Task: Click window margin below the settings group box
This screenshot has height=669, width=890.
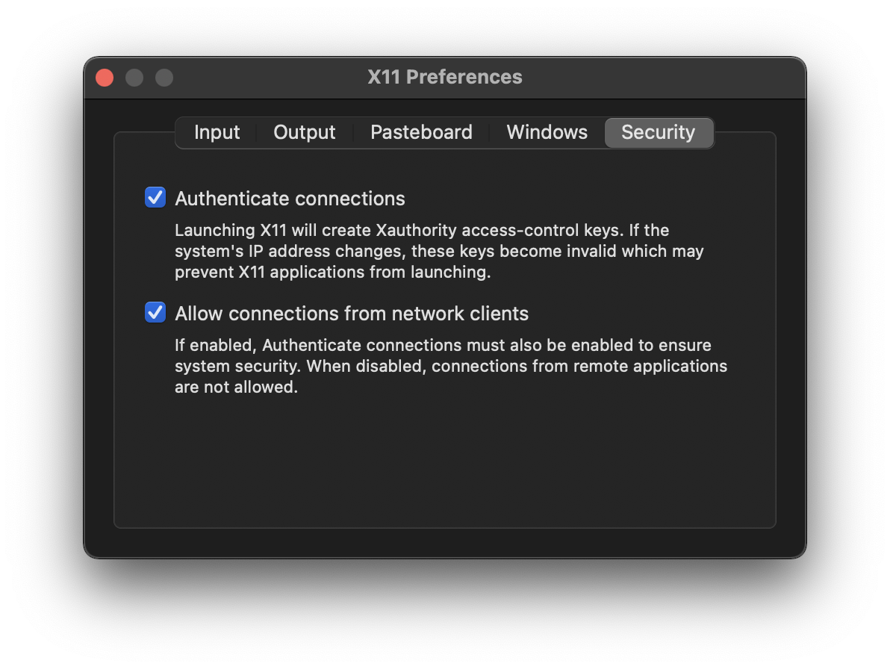Action: coord(445,543)
